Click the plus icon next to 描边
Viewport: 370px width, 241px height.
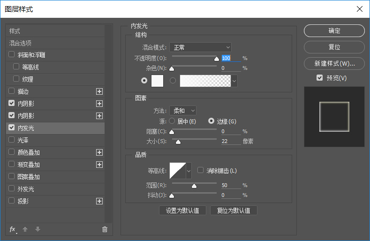[99, 91]
